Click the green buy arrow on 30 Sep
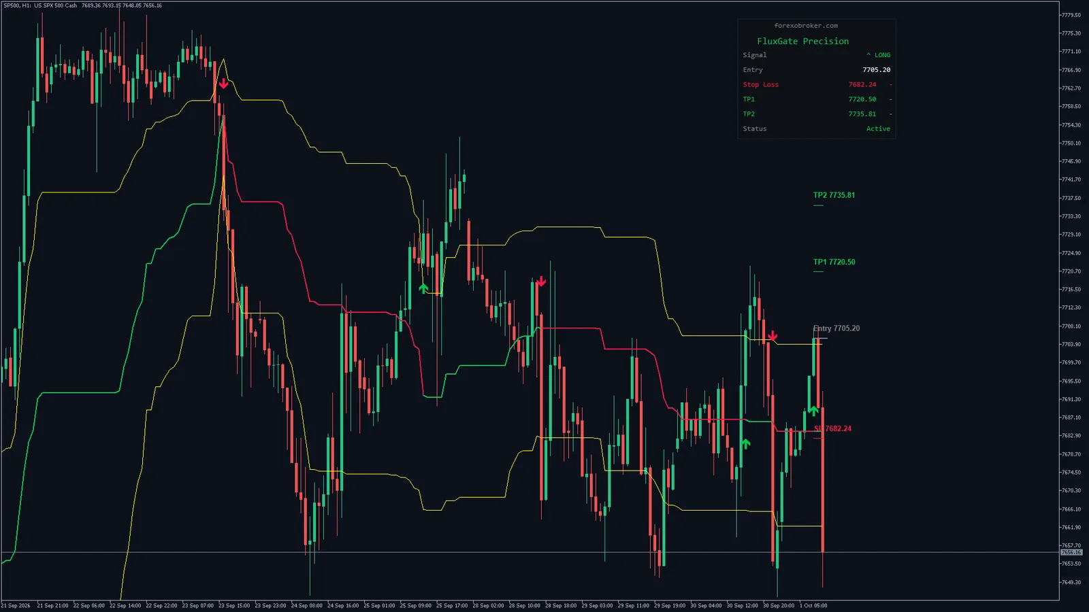Viewport: 1089px width, 612px height. (745, 443)
